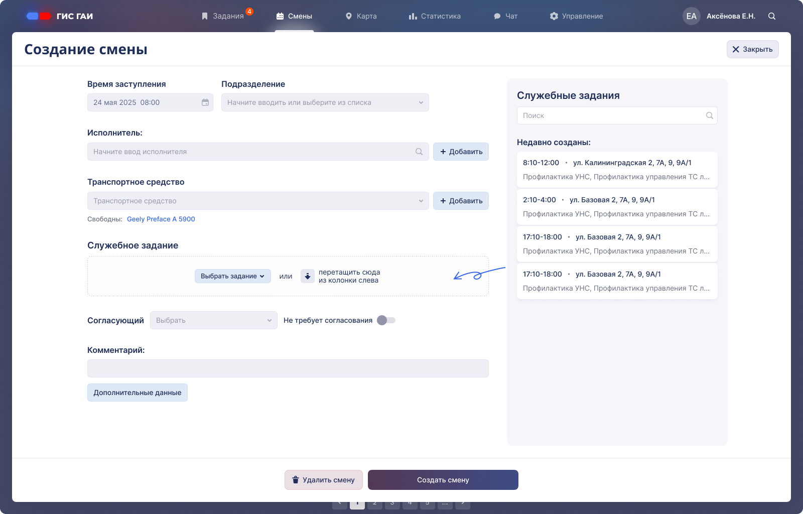Viewport: 803px width, 514px height.
Task: Open 'Выбрать задание' dropdown button
Action: (232, 276)
